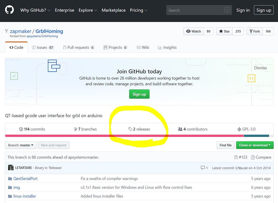Expand the Why GitHub menu

coord(35,10)
